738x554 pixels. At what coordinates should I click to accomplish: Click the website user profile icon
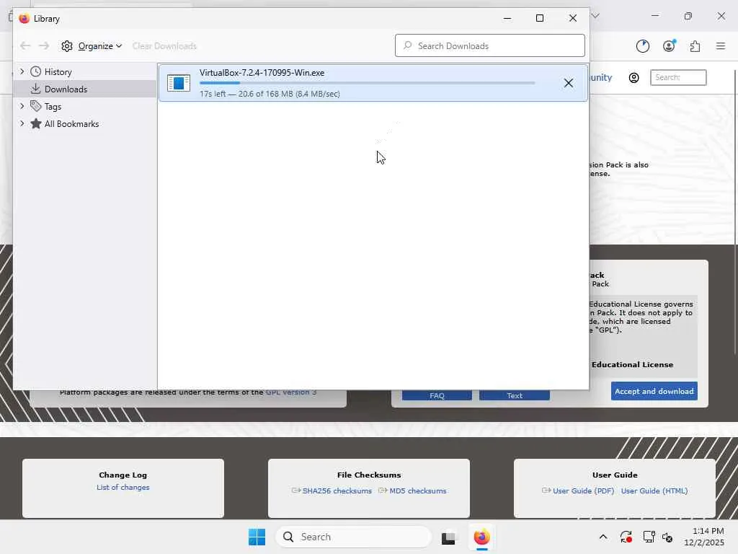634,78
